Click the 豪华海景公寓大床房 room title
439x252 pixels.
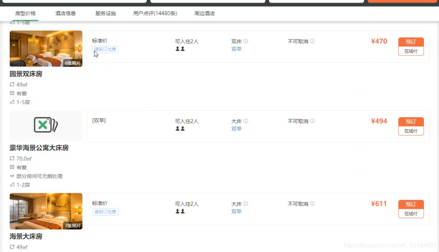click(x=39, y=148)
